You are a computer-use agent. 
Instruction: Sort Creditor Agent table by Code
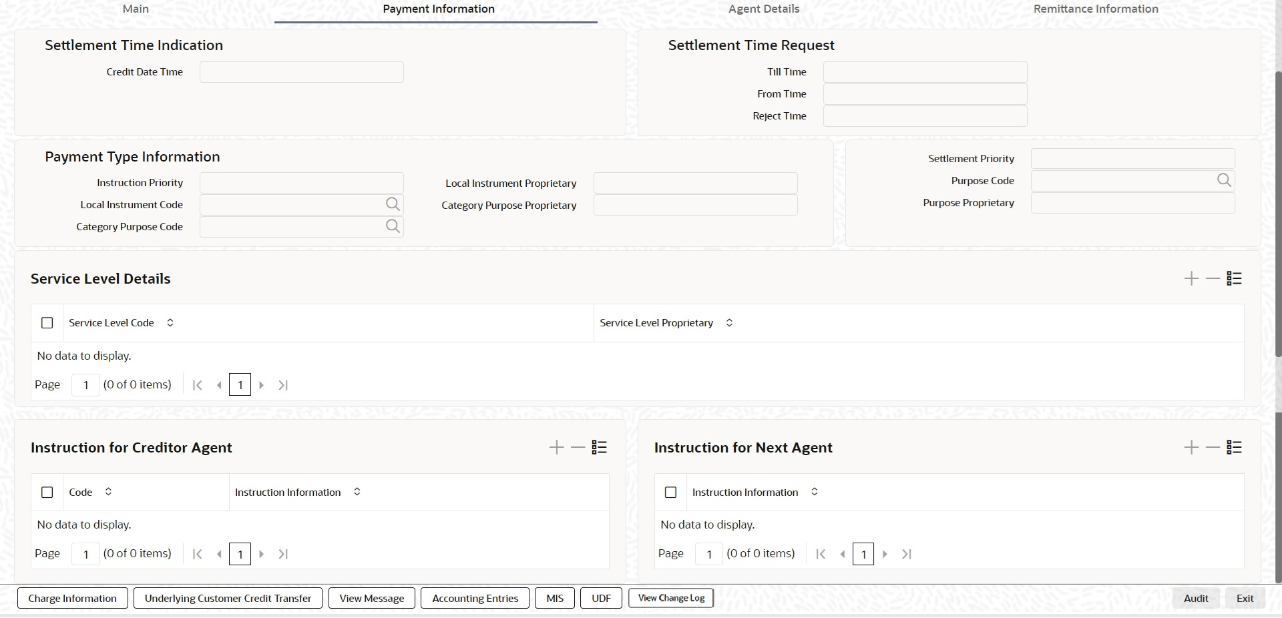pos(108,492)
